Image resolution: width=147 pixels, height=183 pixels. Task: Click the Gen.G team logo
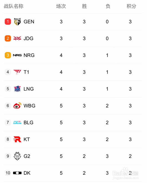[x=17, y=22]
